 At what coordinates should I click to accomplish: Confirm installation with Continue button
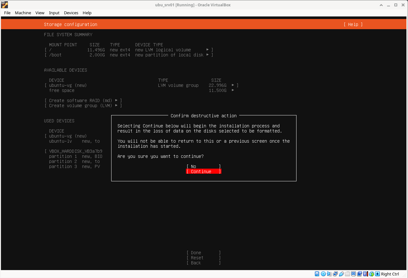203,171
